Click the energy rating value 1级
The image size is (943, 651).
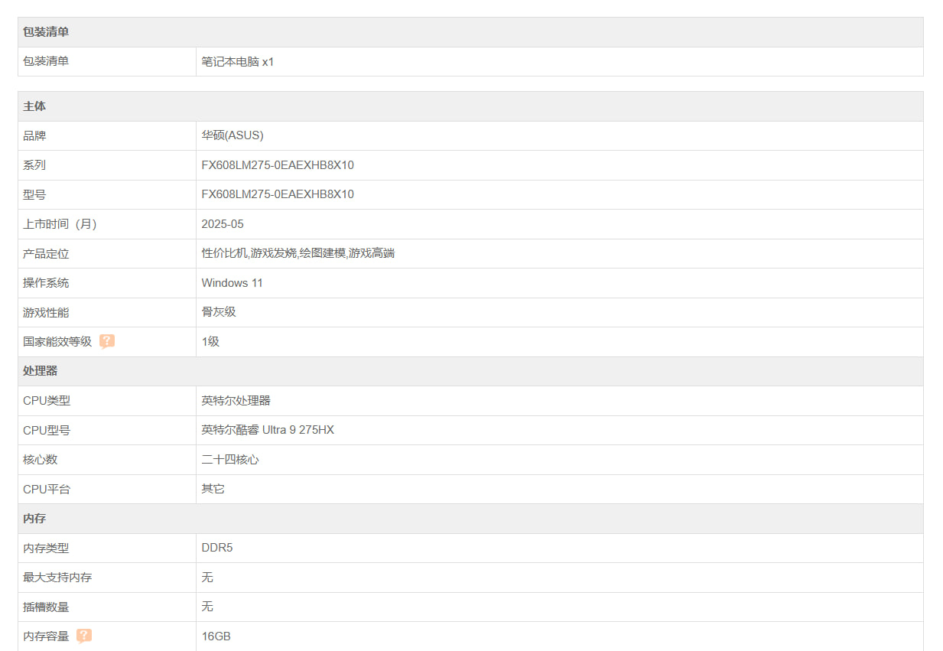click(210, 342)
